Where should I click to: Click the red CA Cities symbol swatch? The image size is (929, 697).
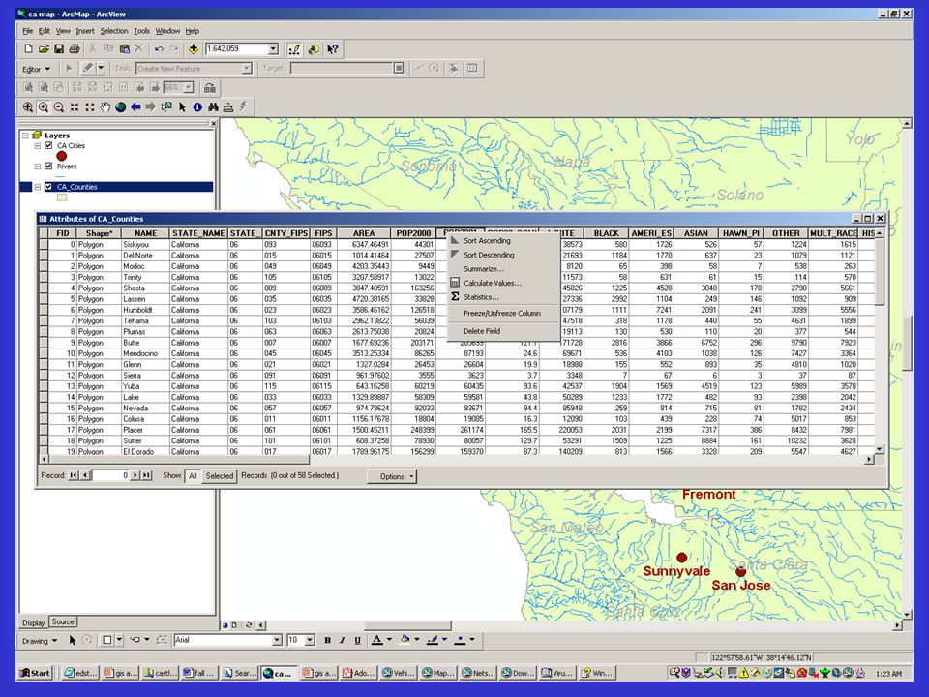tap(62, 156)
